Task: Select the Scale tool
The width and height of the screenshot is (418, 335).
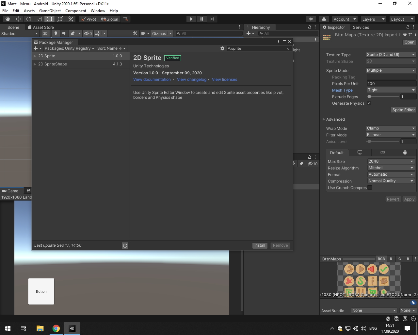Action: point(39,19)
